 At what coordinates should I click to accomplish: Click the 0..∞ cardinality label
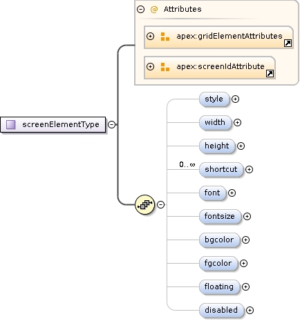pos(187,164)
